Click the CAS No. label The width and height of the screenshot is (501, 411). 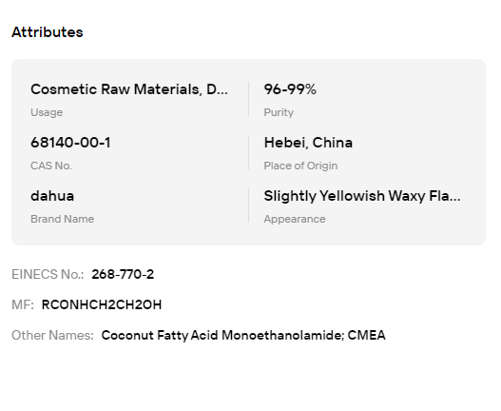[x=51, y=166]
